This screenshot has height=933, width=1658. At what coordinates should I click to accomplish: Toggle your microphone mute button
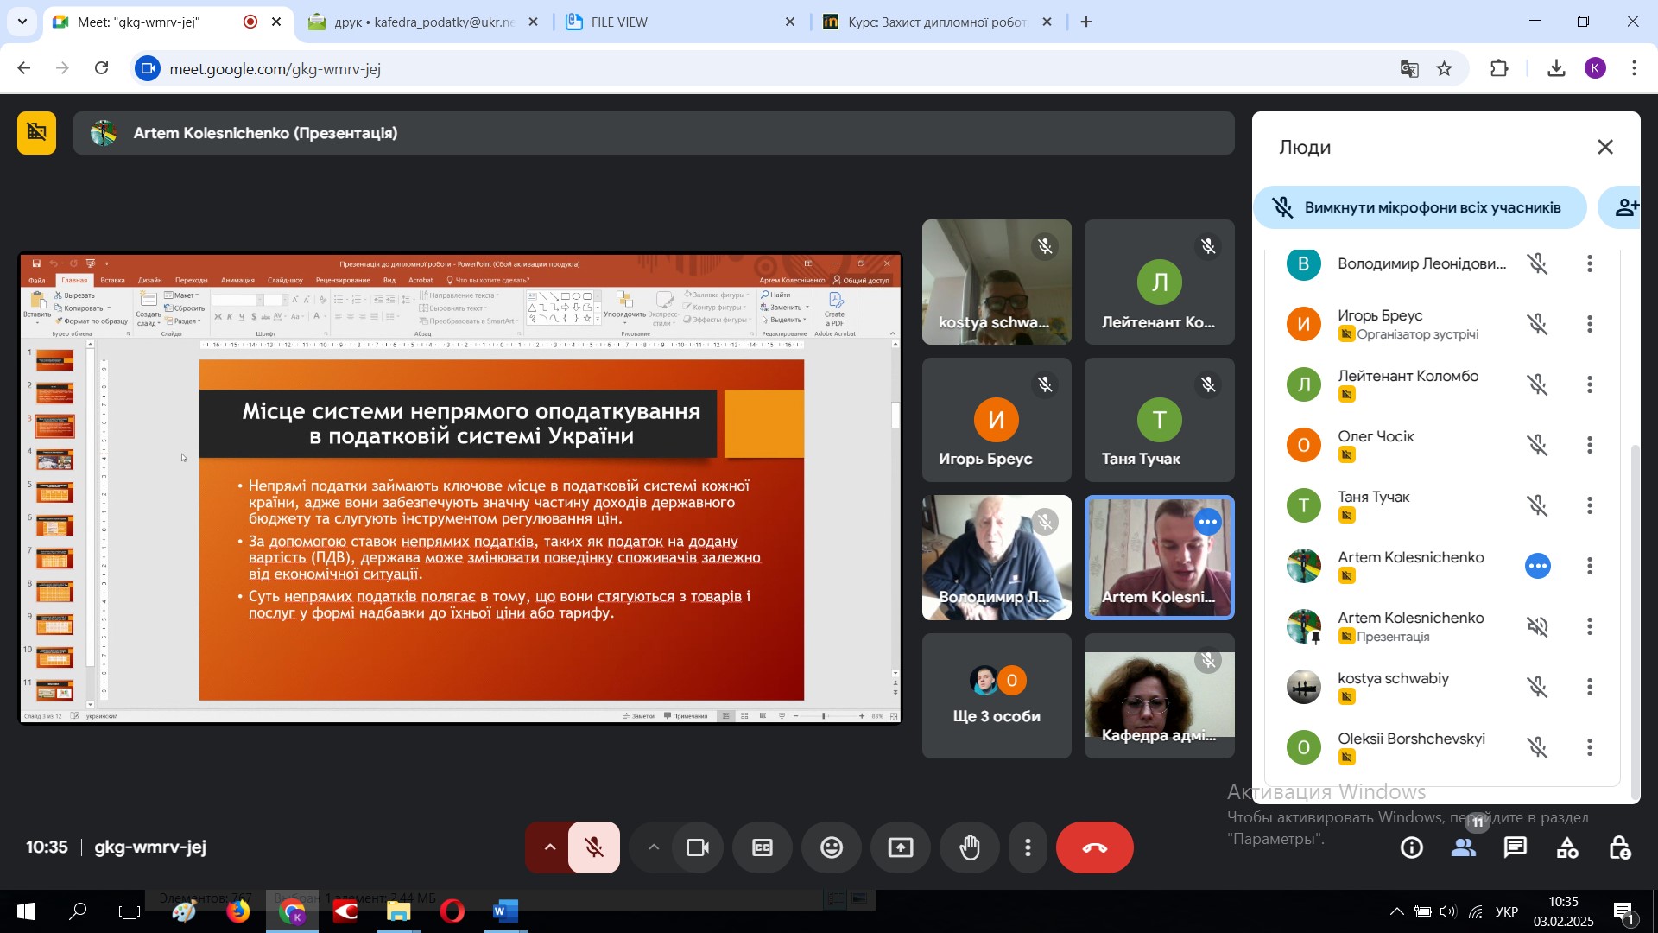[x=594, y=847]
